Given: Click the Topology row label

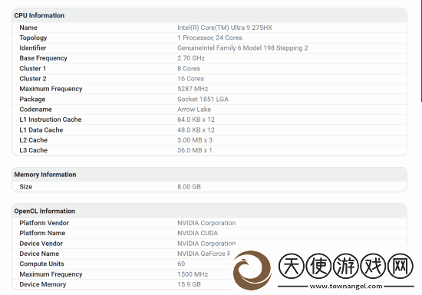Looking at the screenshot, I should [x=33, y=38].
